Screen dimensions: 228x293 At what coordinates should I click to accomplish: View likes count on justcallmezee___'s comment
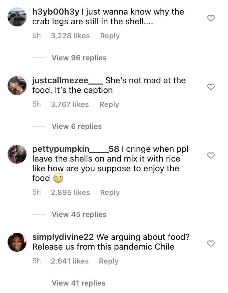(70, 104)
